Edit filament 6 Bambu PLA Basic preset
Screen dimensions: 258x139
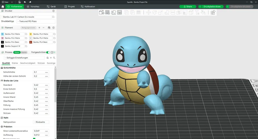(x=54, y=42)
